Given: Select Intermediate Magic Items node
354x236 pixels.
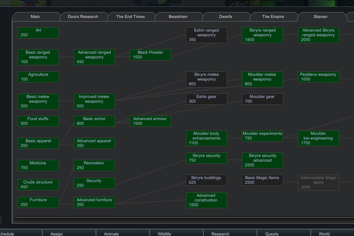Looking at the screenshot, I should pos(319,183).
